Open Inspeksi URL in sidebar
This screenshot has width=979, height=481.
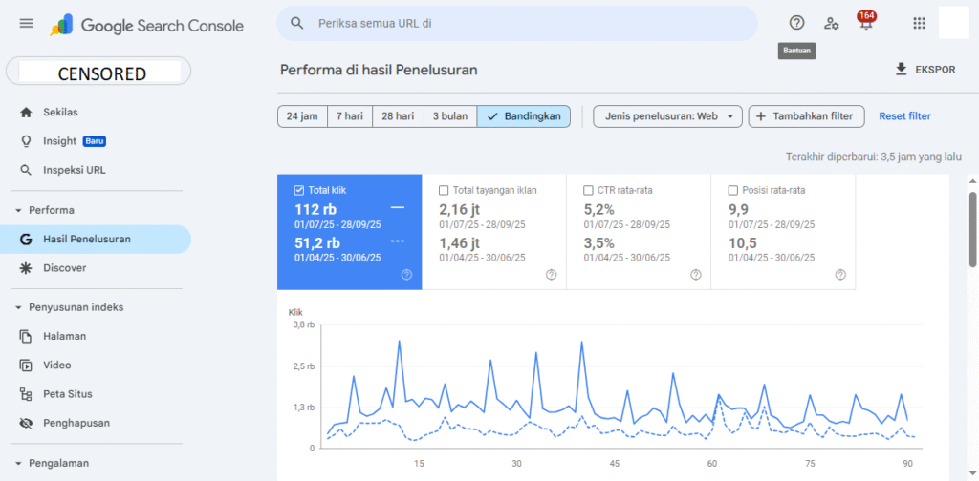74,170
